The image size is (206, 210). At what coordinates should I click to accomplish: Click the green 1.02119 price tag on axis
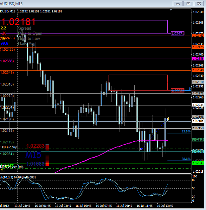click(x=198, y=140)
